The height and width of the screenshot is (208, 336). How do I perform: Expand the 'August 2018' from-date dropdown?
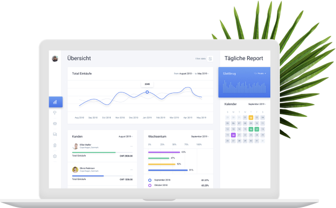(186, 73)
